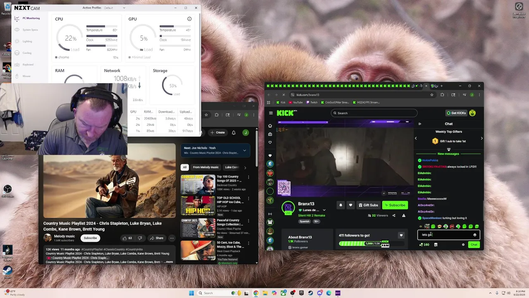Collapse Weekly Top Gifters panel handle
529x298 pixels.
tap(448, 149)
